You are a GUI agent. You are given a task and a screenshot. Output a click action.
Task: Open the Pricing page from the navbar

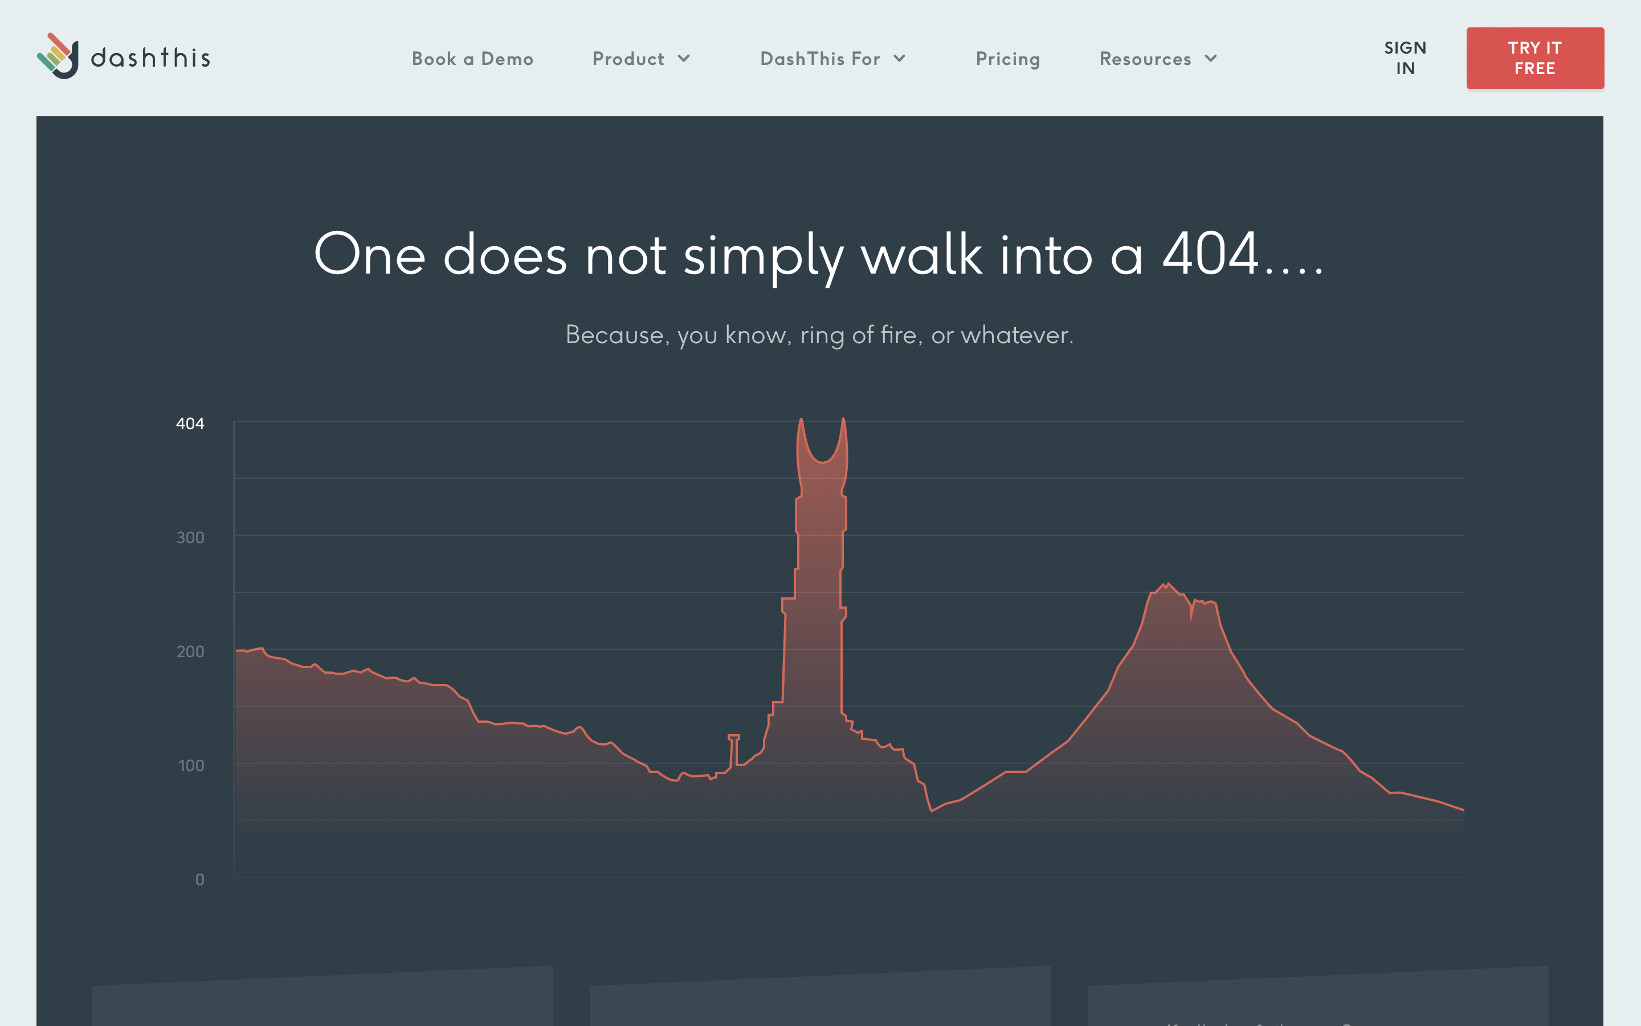1007,59
